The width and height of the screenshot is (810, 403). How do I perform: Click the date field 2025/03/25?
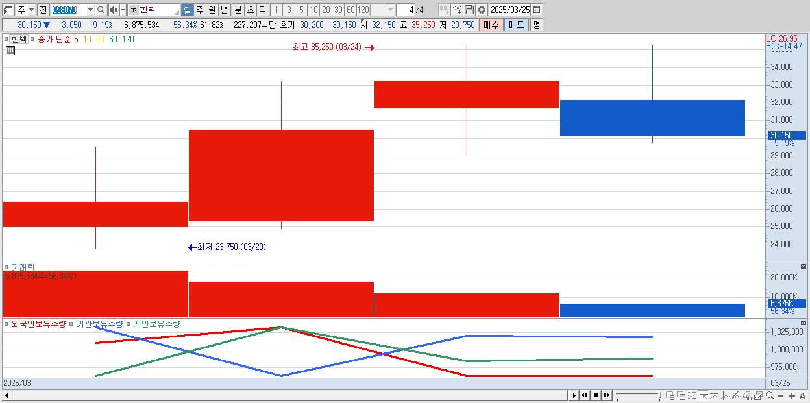[x=509, y=10]
